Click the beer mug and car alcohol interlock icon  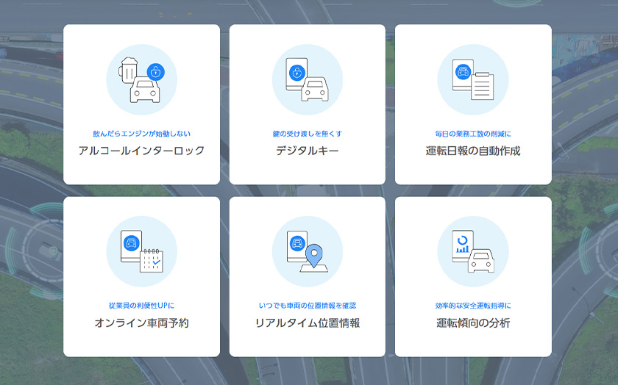click(x=141, y=79)
